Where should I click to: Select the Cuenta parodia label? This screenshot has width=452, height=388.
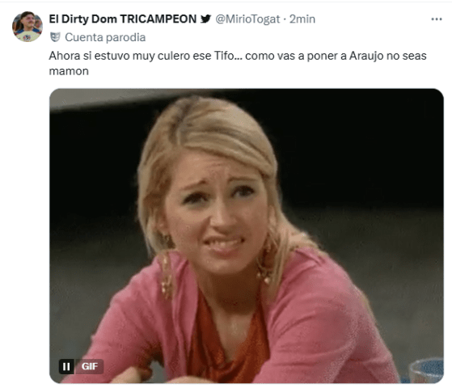[x=105, y=37]
